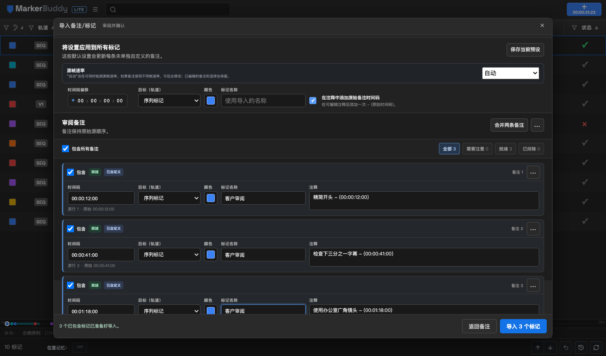Viewport: 606px width, 356px height.
Task: Click the 合并两条备注 button
Action: [509, 125]
